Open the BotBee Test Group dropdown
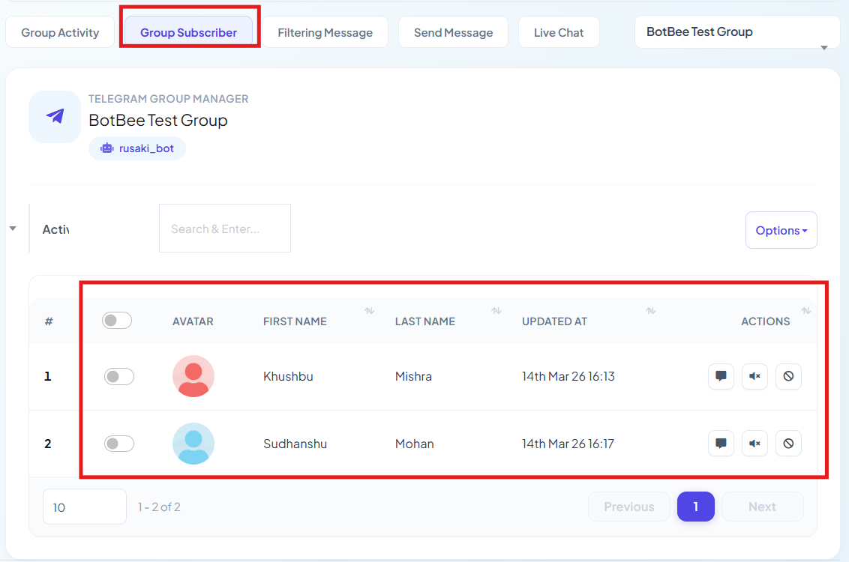This screenshot has width=849, height=562. [x=737, y=32]
